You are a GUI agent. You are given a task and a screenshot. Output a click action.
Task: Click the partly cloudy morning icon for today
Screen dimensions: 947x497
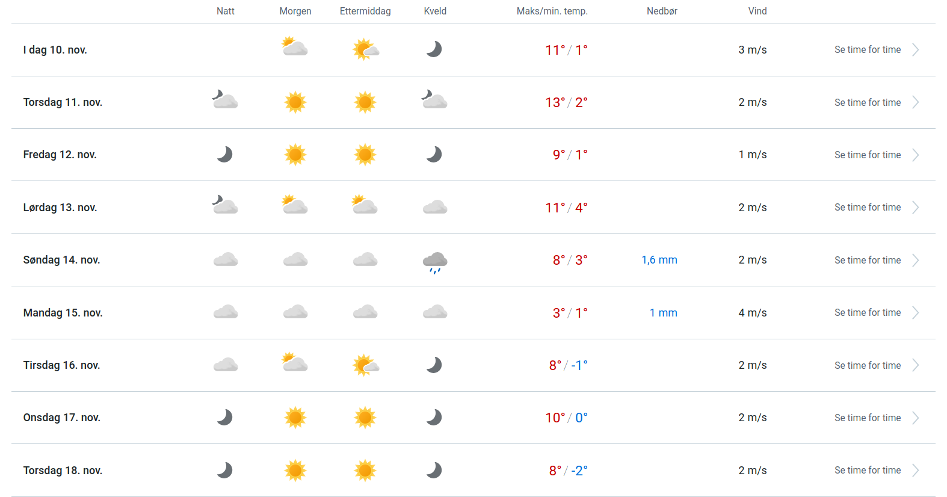[x=295, y=48]
